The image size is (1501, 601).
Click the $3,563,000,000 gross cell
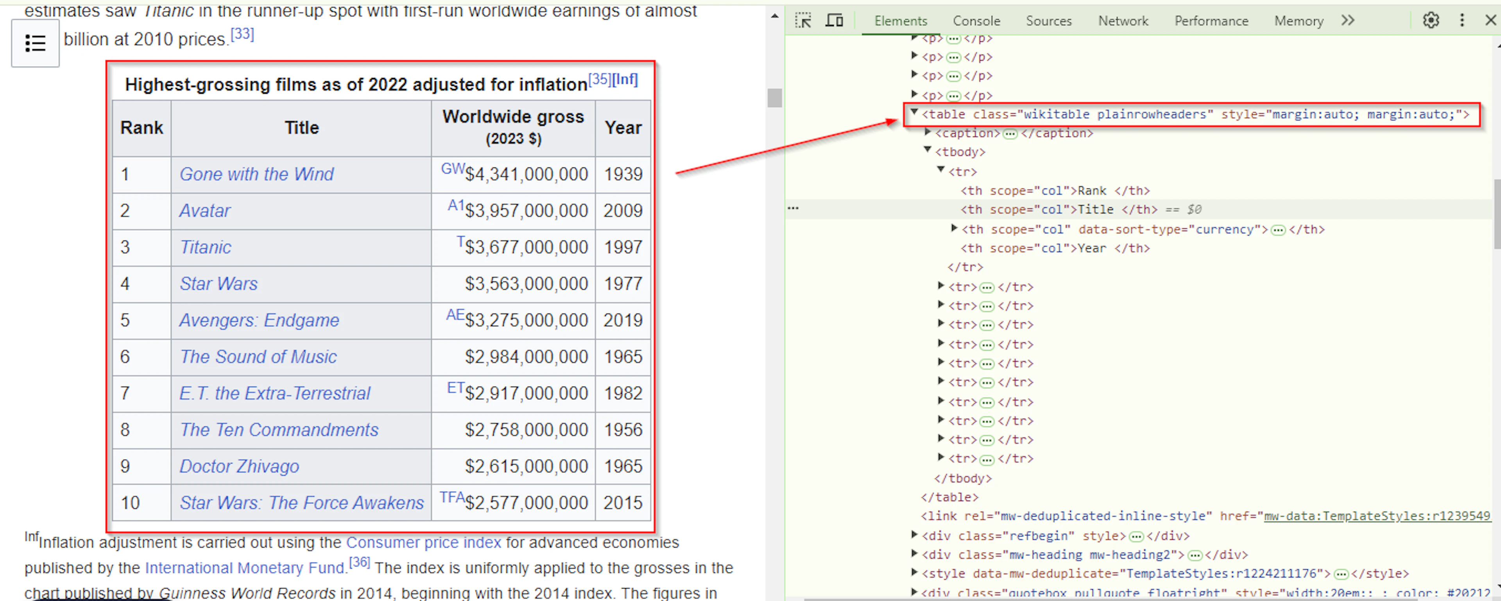point(513,284)
